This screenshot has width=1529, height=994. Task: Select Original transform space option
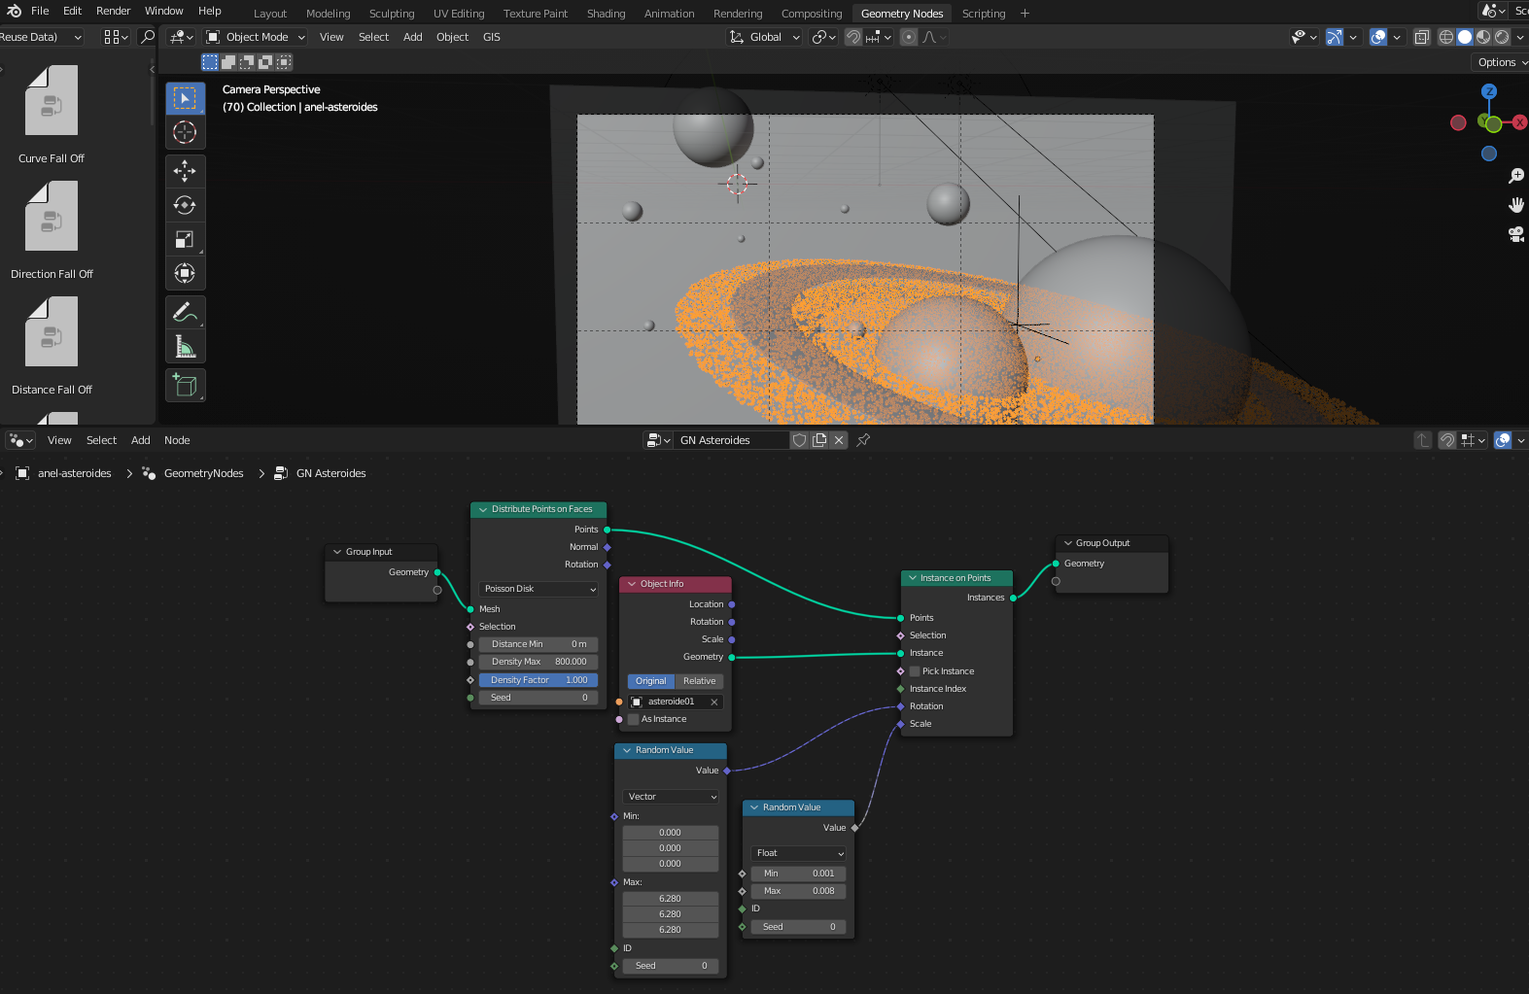click(651, 681)
